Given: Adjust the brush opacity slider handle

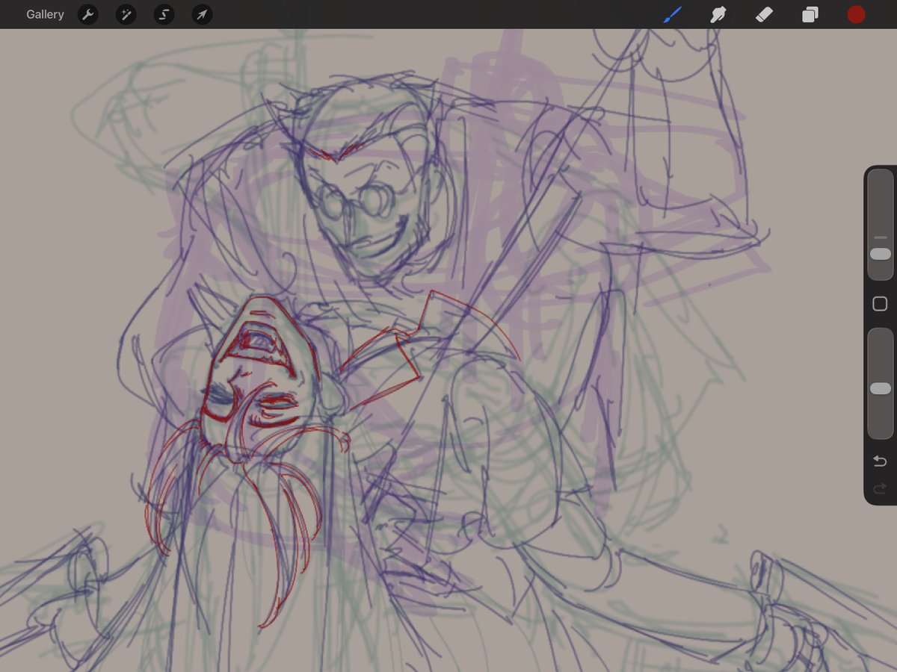Looking at the screenshot, I should (x=881, y=388).
